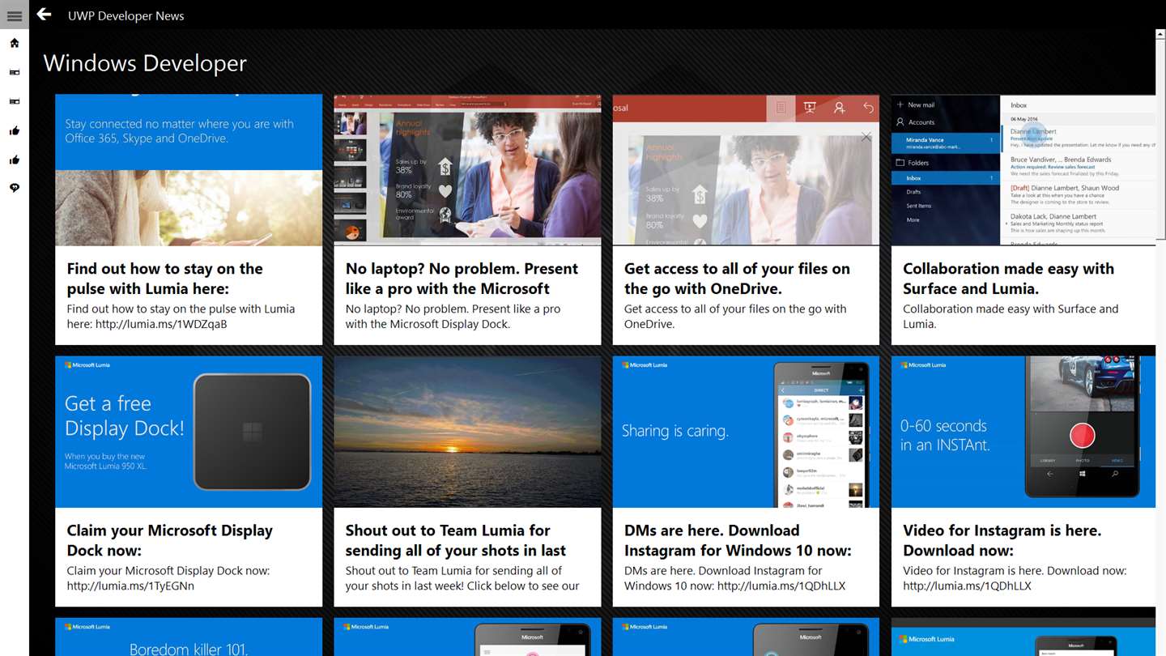Click link text in Video for Instagram description
The image size is (1166, 656).
(x=967, y=586)
